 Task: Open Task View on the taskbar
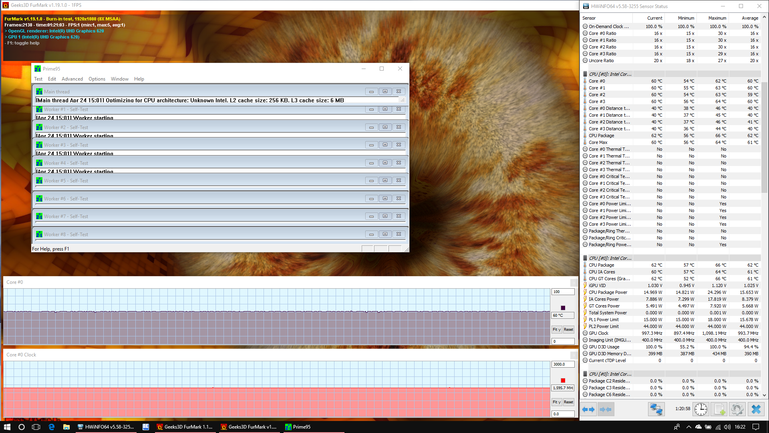(36, 427)
